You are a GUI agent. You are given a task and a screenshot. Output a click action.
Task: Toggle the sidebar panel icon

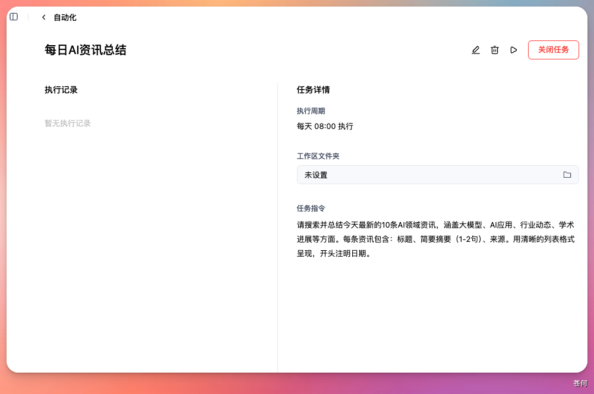(14, 17)
